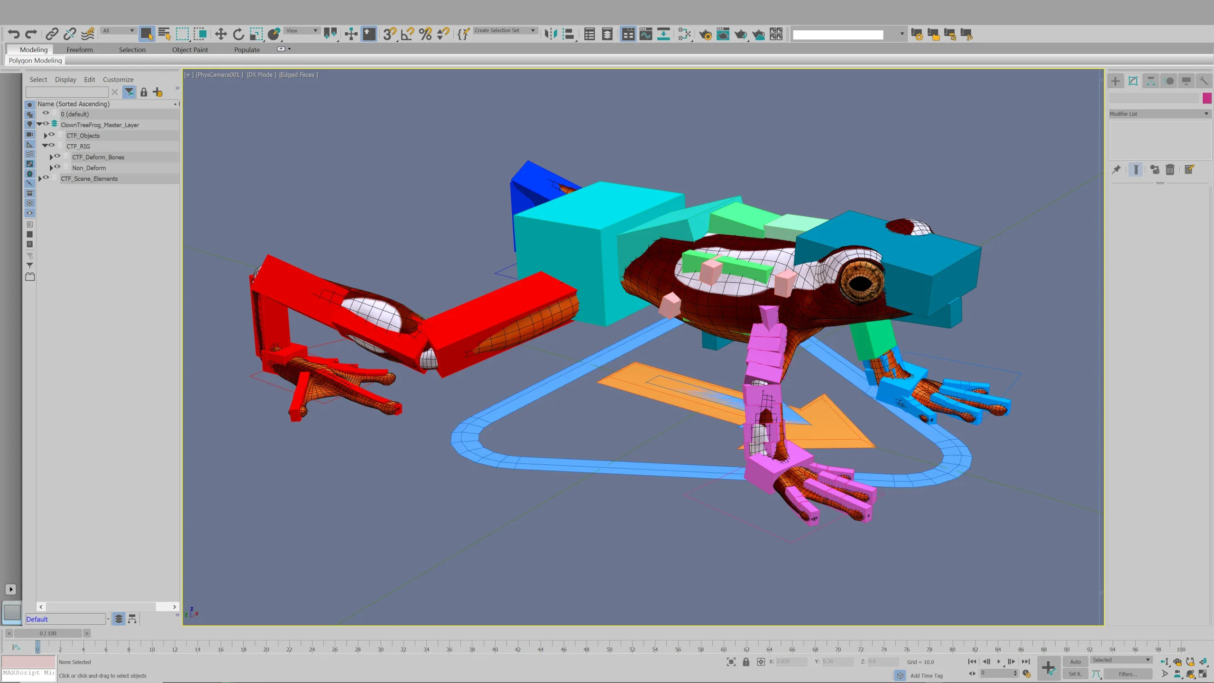The height and width of the screenshot is (683, 1214).
Task: Activate the Select and Scale tool
Action: click(x=256, y=34)
